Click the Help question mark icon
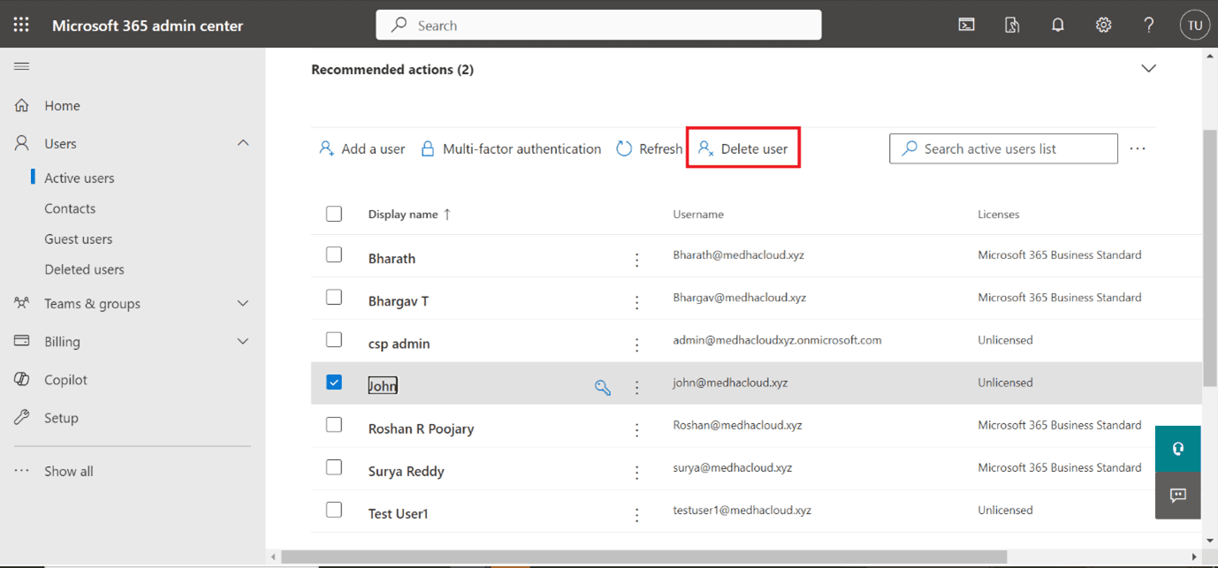Viewport: 1218px width, 568px height. pyautogui.click(x=1148, y=24)
